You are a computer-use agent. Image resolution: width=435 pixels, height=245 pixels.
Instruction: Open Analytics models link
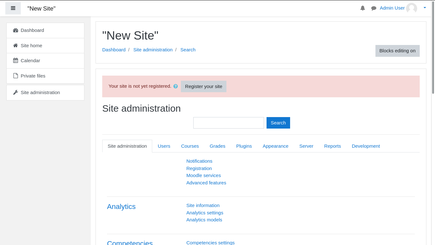[204, 220]
